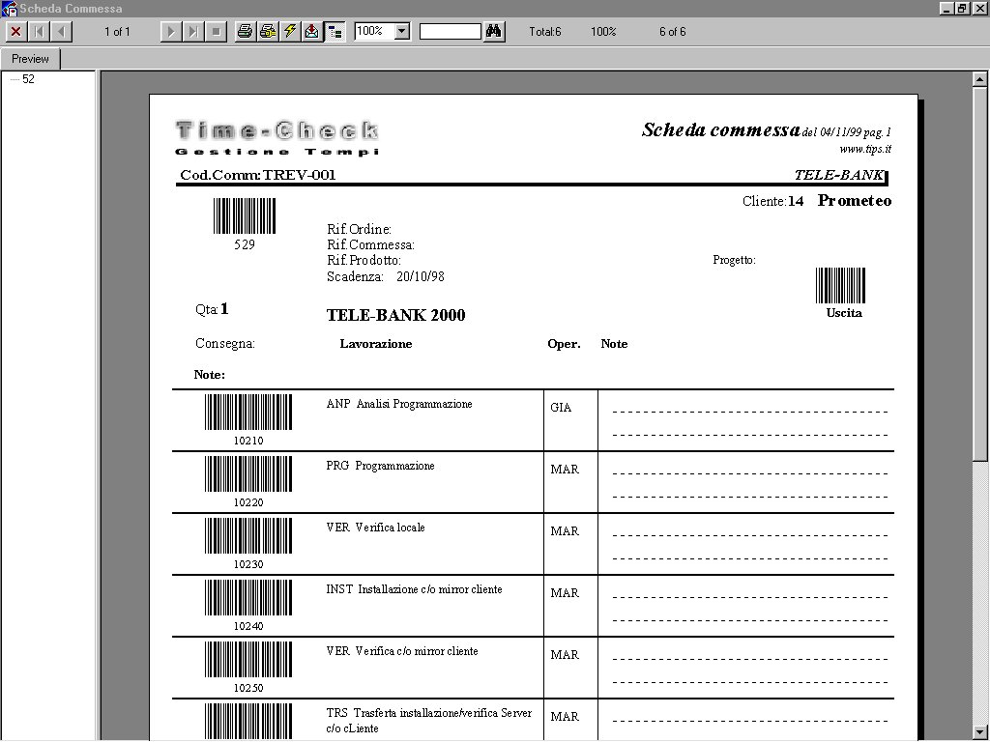990x742 pixels.
Task: Go to the first page of the report
Action: (39, 31)
